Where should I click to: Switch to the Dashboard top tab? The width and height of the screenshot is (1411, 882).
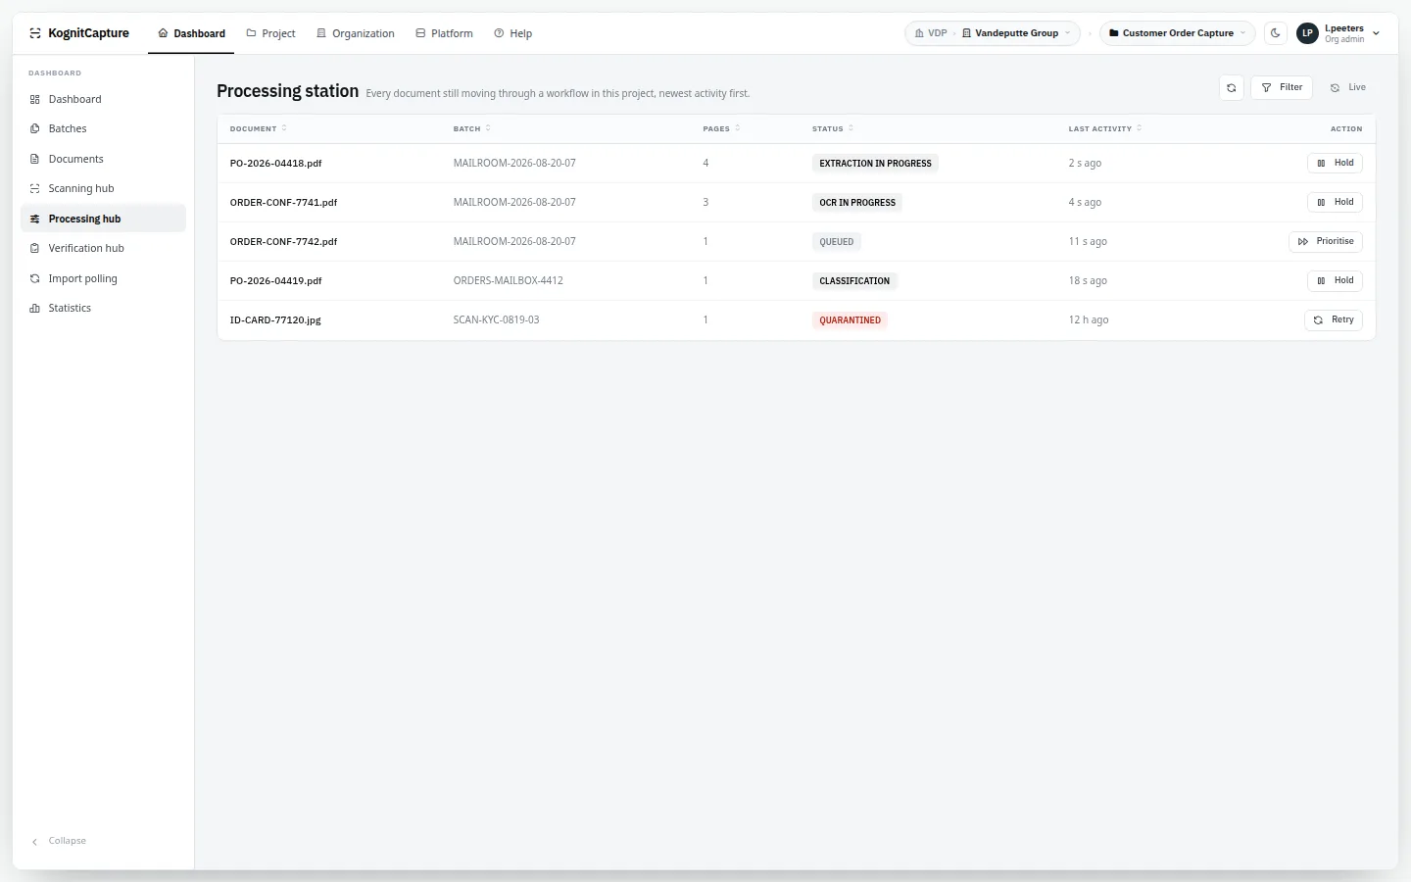(191, 33)
